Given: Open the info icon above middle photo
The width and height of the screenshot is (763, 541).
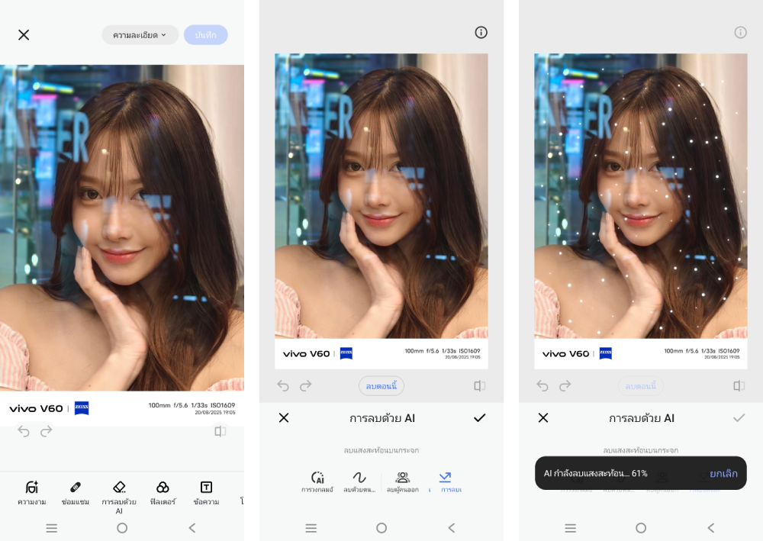Looking at the screenshot, I should [x=481, y=32].
